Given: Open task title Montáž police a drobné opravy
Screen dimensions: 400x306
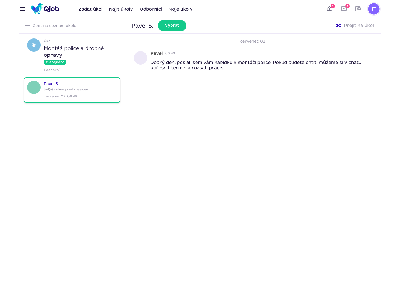Looking at the screenshot, I should [74, 52].
